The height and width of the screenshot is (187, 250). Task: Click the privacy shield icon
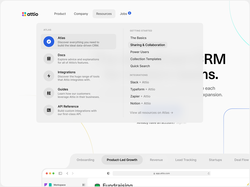pos(108,173)
